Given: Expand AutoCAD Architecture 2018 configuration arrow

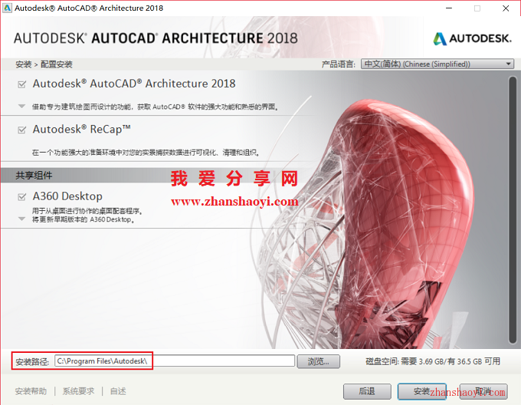Looking at the screenshot, I should tap(22, 107).
